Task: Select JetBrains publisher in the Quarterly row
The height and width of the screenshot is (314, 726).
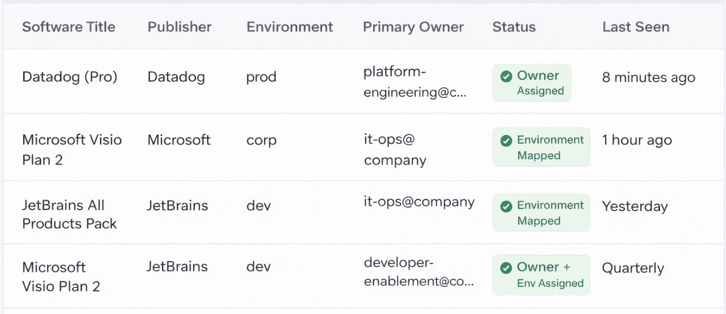Action: [x=178, y=266]
